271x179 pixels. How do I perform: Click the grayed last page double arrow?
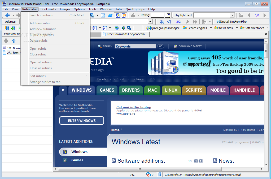[x=195, y=22]
